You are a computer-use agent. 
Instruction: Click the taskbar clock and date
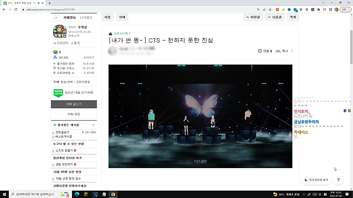(x=336, y=194)
